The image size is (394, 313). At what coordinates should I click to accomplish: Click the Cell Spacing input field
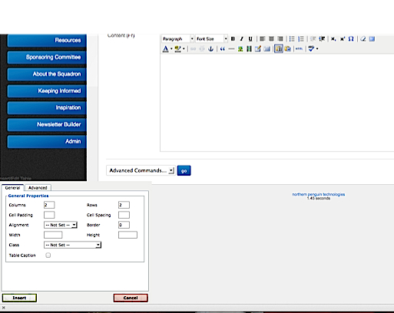(124, 215)
